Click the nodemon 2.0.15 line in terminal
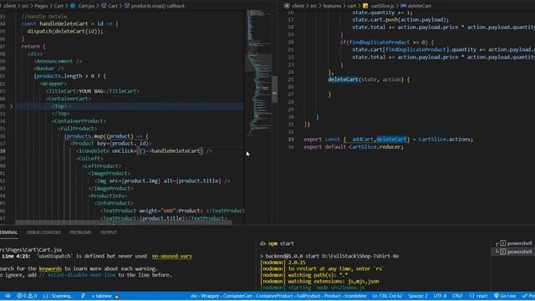 [x=283, y=263]
